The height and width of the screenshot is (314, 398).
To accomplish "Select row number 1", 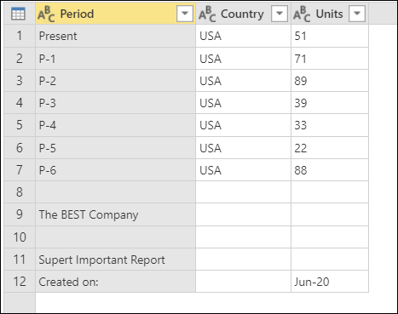I will click(x=20, y=36).
